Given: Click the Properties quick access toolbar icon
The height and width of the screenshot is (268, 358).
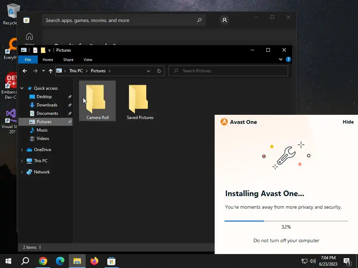Looking at the screenshot, I should click(x=35, y=50).
